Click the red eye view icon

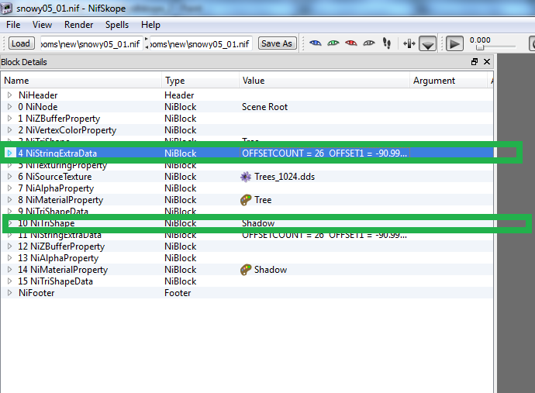click(x=350, y=43)
